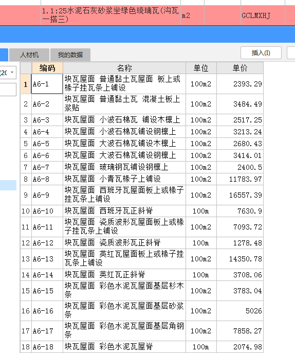Click 100m2 unit for A6-7

coord(201,167)
